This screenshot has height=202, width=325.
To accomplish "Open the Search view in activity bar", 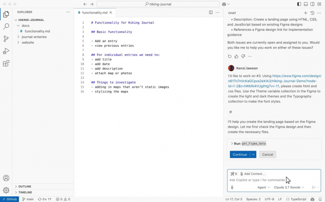I will pyautogui.click(x=6, y=26).
